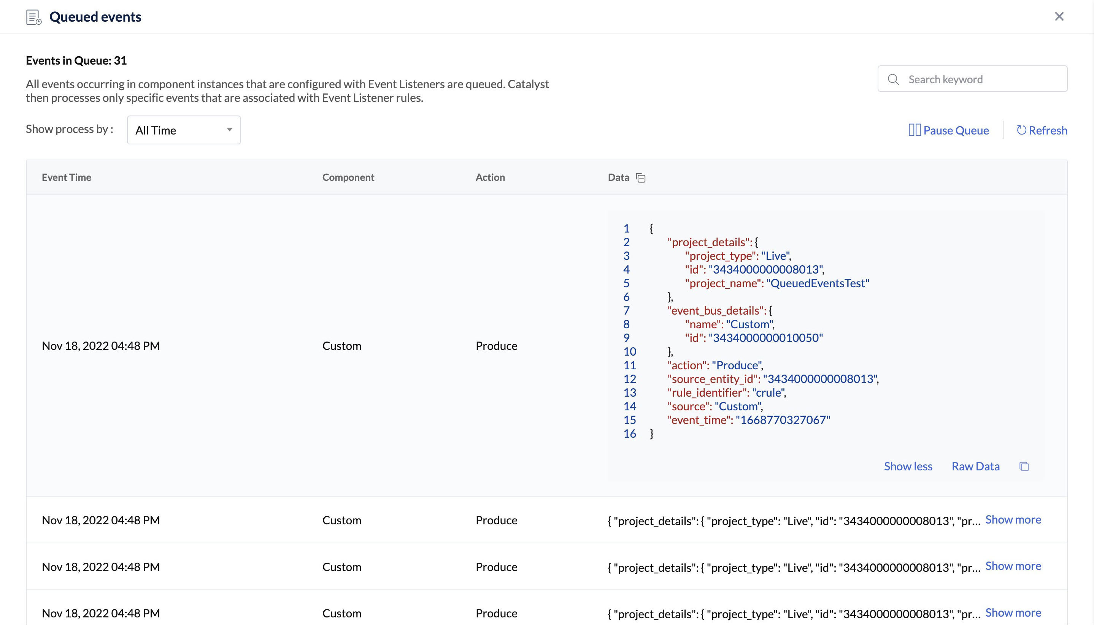The image size is (1094, 625).
Task: Copy the expanded JSON using copy icon
Action: [1024, 467]
